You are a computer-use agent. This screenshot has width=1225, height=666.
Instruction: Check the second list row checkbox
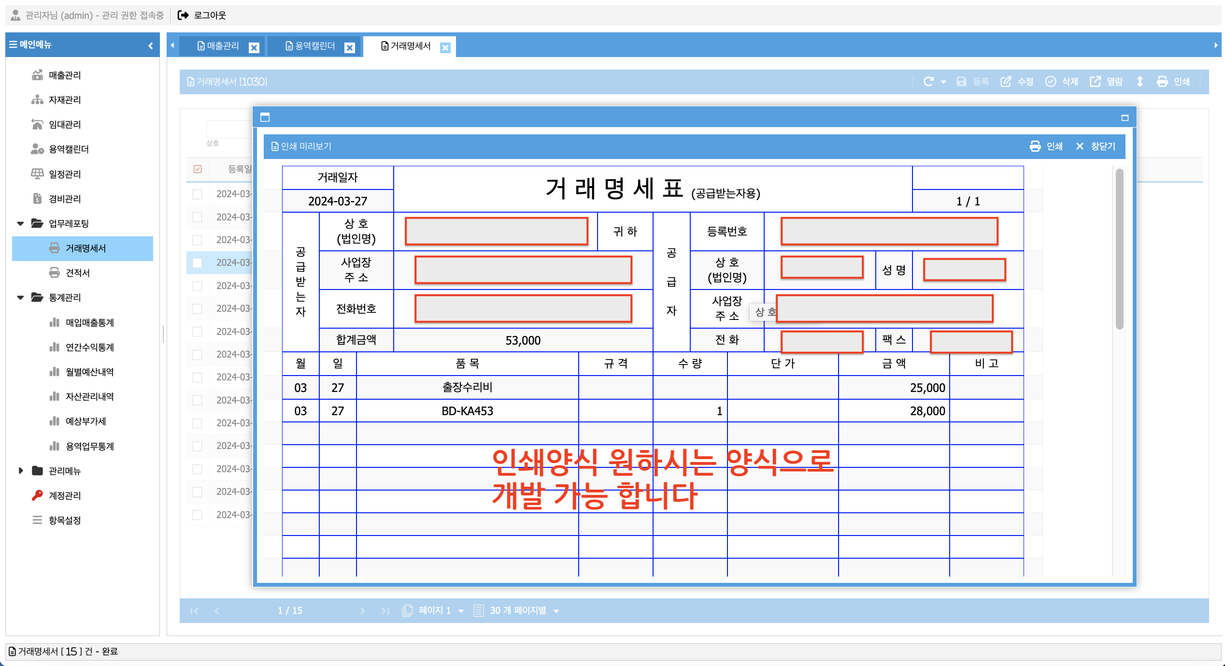coord(197,217)
